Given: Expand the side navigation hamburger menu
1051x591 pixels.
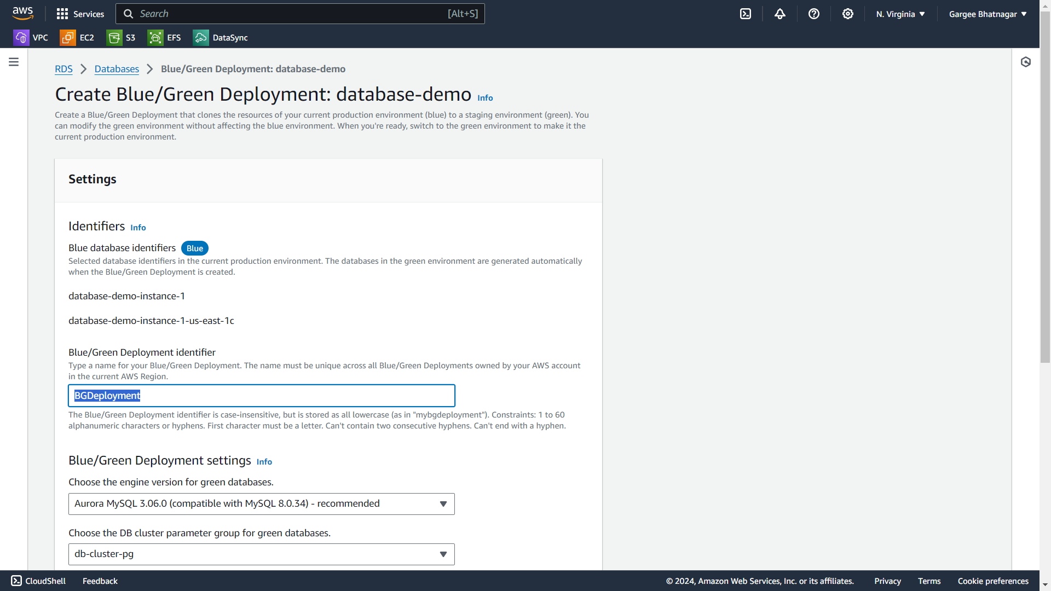Looking at the screenshot, I should [x=14, y=62].
